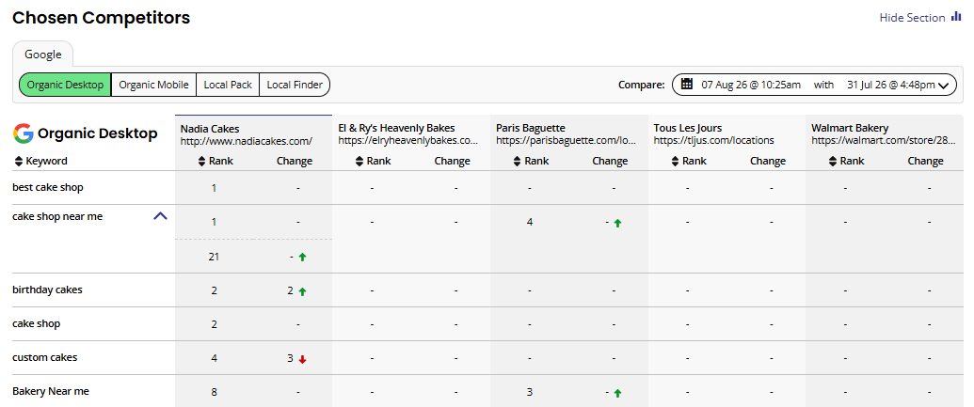
Task: Click the Walmart Bakery competitor name
Action: click(850, 129)
